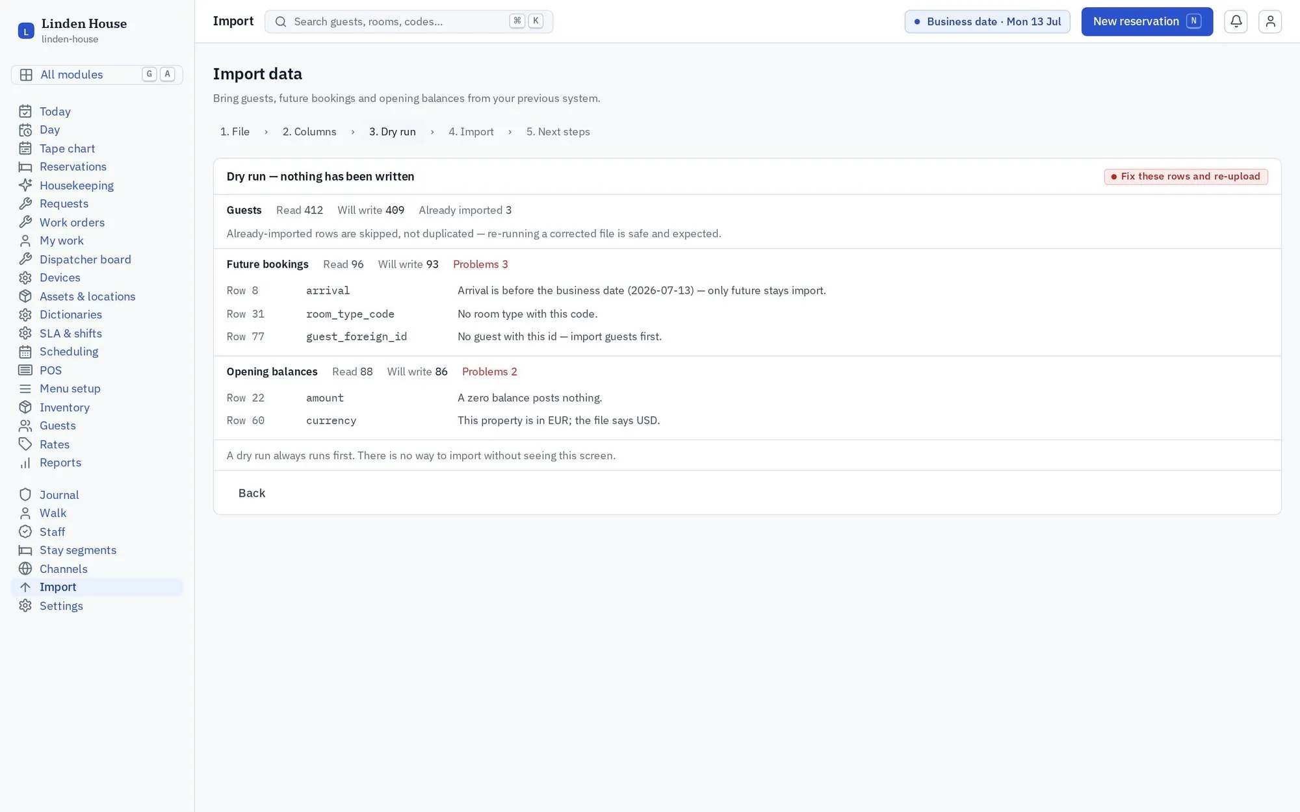Click the Already imported 3 count
Screen dimensions: 1300x812
tap(465, 210)
